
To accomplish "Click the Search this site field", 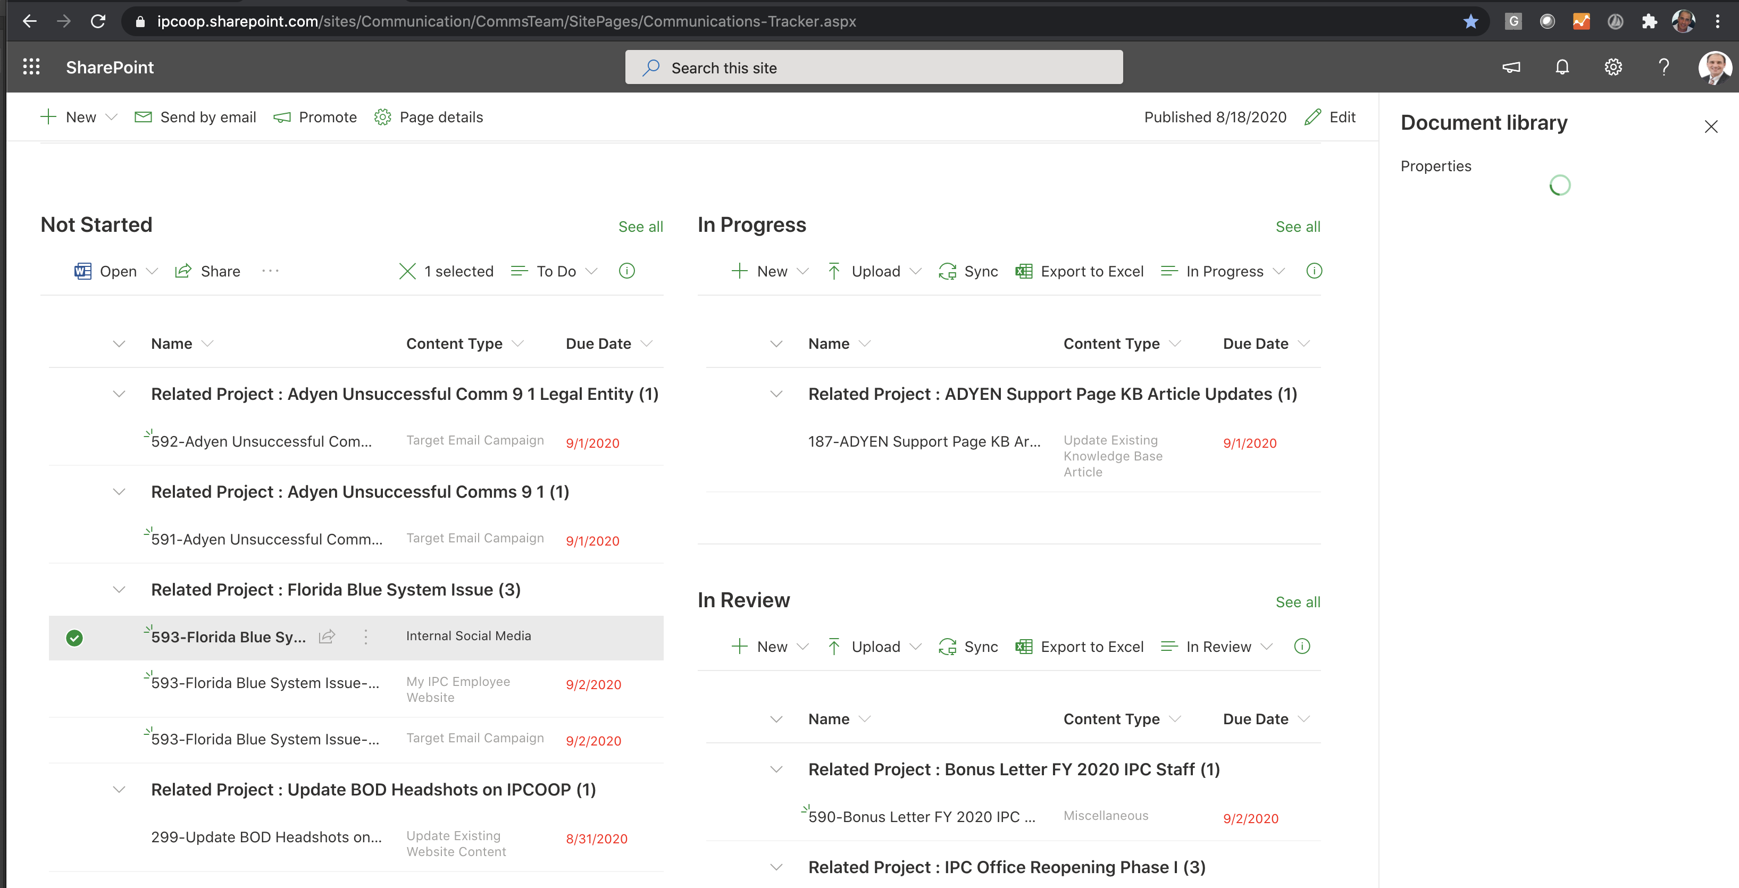I will coord(874,68).
